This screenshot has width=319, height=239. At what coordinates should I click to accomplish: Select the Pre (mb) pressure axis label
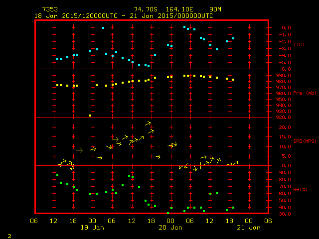[x=305, y=93]
